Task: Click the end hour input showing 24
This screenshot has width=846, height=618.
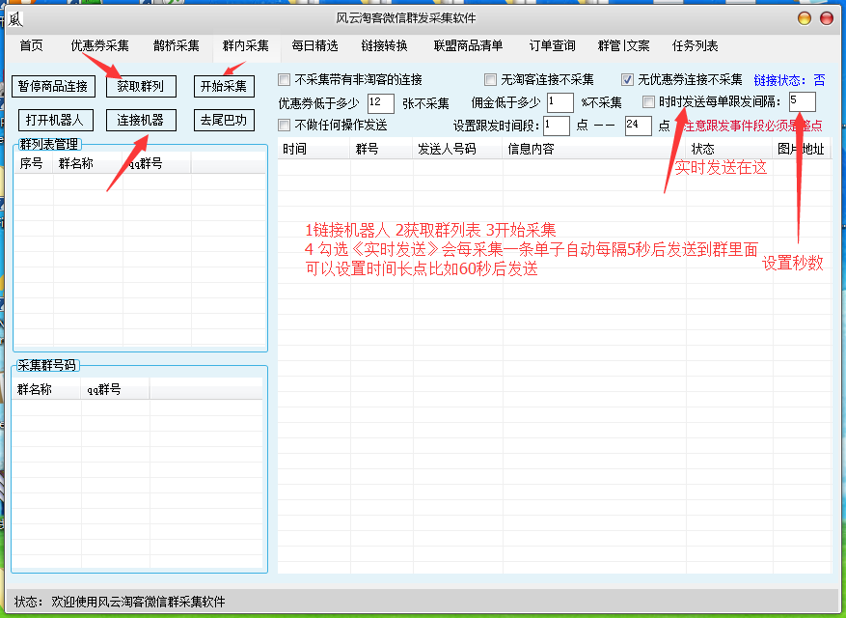Action: (x=639, y=126)
